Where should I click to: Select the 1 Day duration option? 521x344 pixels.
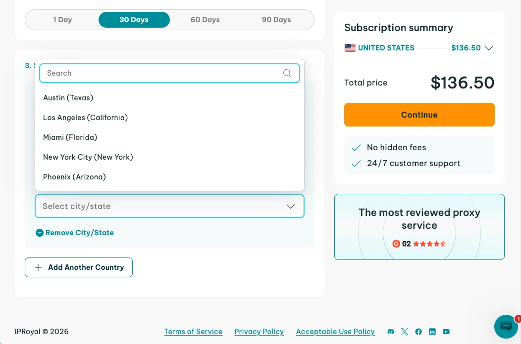[63, 20]
